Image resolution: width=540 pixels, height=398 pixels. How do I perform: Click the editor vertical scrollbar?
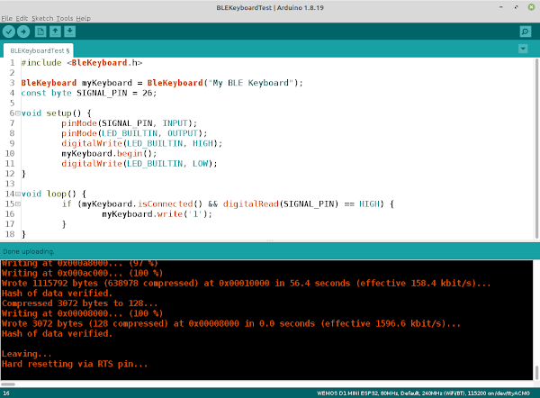(x=536, y=149)
